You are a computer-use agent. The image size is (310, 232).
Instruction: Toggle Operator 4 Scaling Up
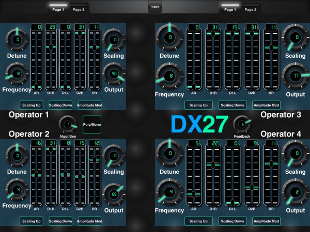click(x=199, y=221)
